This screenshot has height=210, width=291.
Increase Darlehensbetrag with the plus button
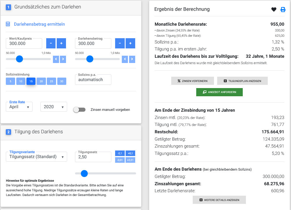(130, 43)
